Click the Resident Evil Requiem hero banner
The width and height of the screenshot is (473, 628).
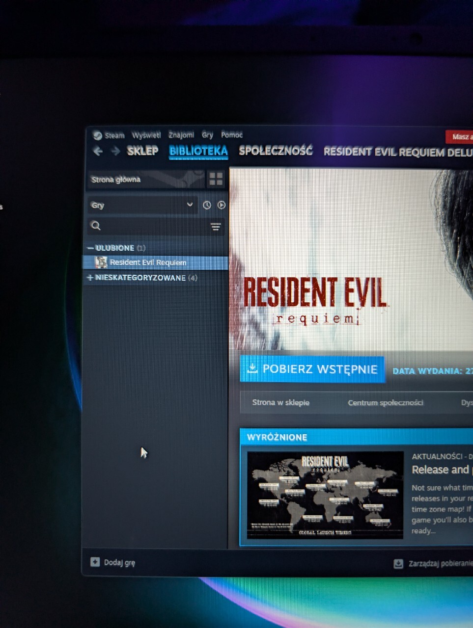(351, 260)
